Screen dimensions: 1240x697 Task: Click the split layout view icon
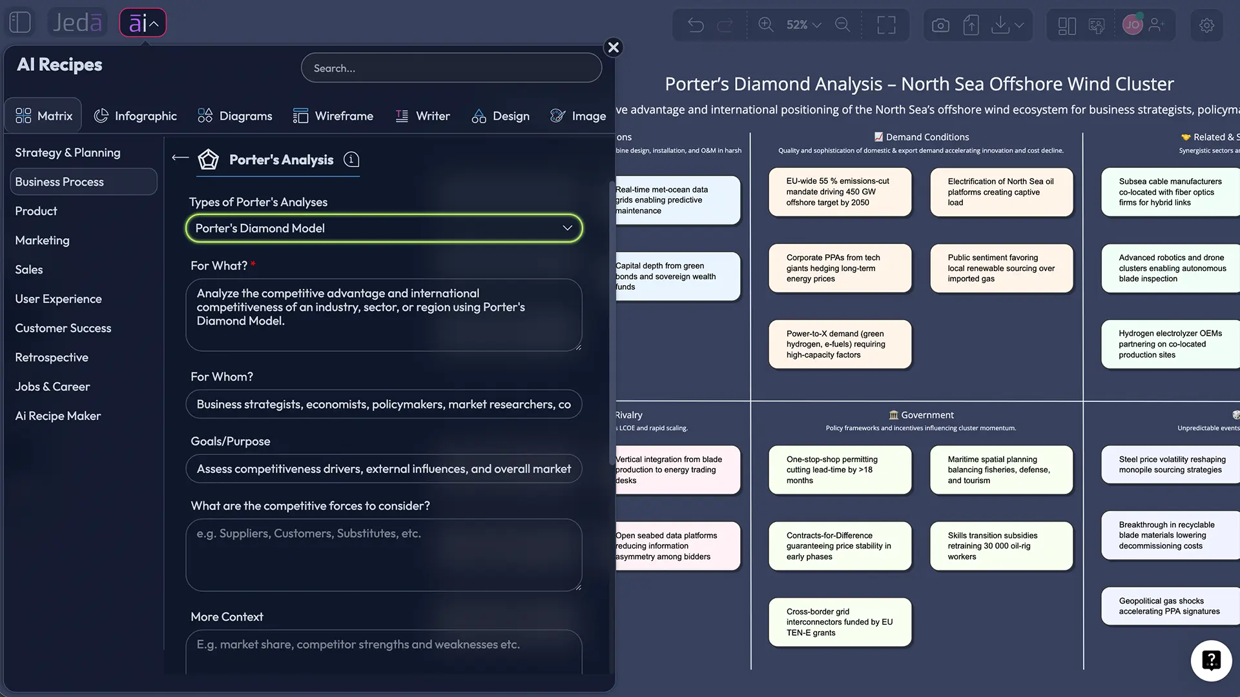pyautogui.click(x=1067, y=25)
